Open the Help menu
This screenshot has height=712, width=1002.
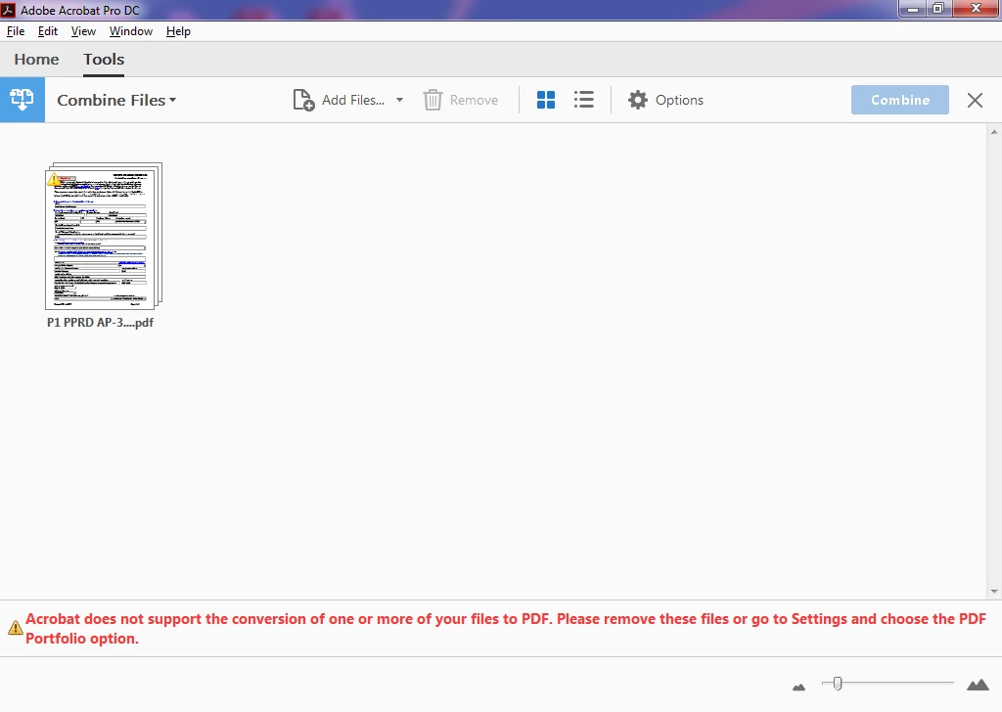click(x=178, y=31)
